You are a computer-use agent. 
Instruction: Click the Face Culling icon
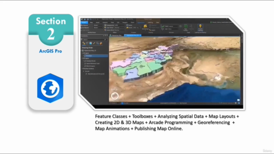[x=186, y=26]
